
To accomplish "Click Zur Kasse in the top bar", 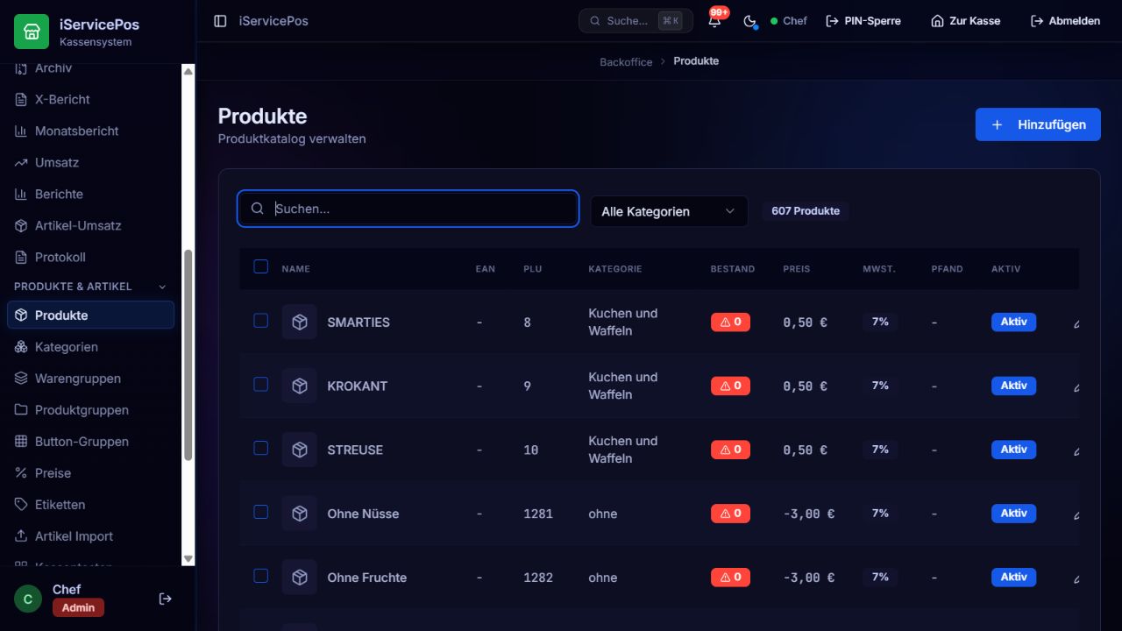I will tap(965, 21).
